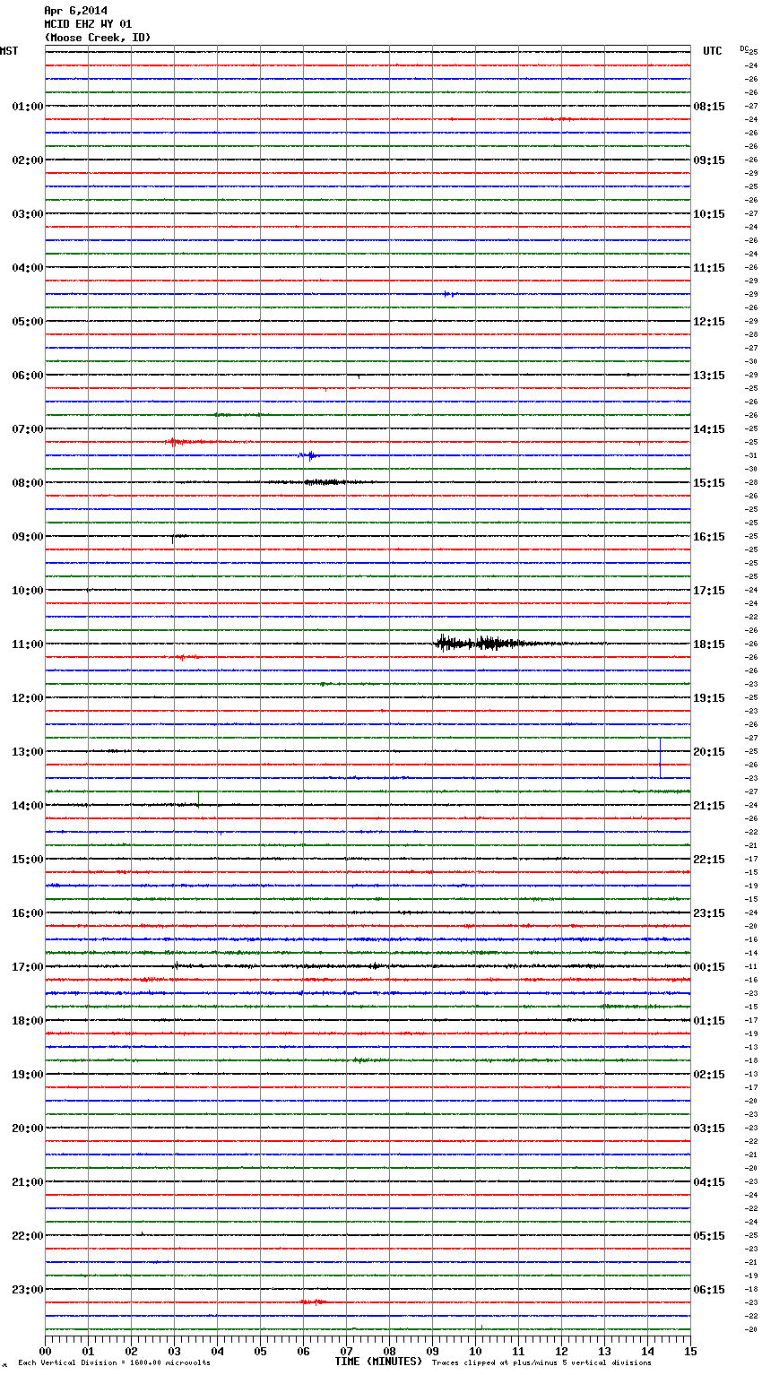Image resolution: width=762 pixels, height=1375 pixels.
Task: Select the 21:00 MST time label
Action: point(28,1182)
